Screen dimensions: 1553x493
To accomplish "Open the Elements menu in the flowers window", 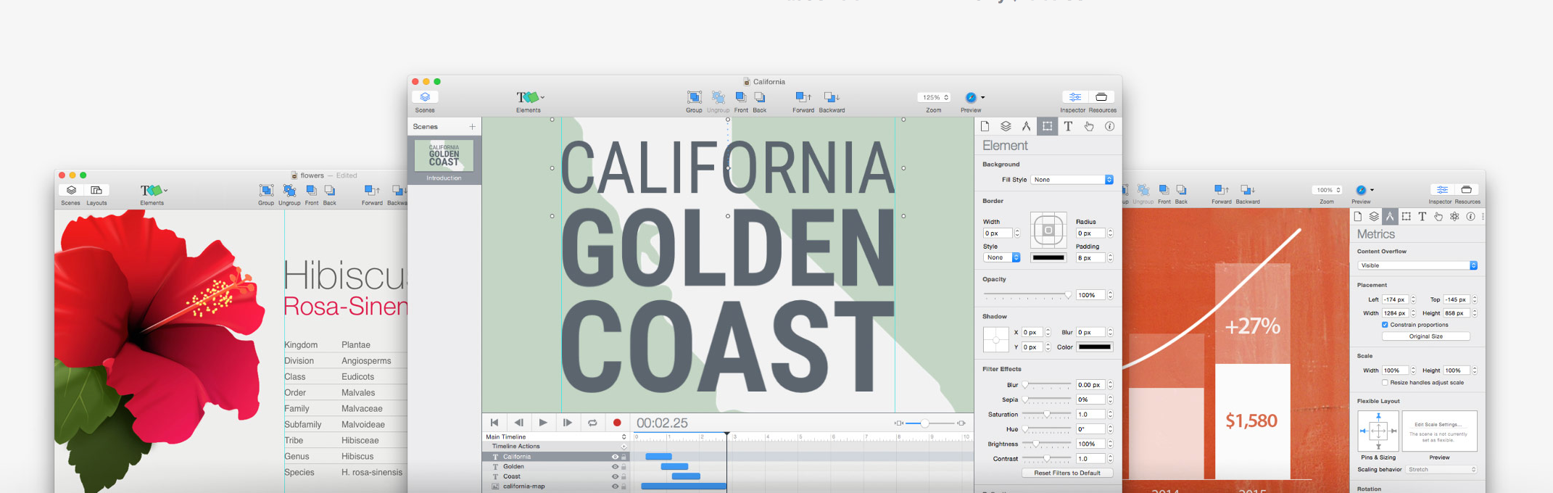I will pos(154,190).
